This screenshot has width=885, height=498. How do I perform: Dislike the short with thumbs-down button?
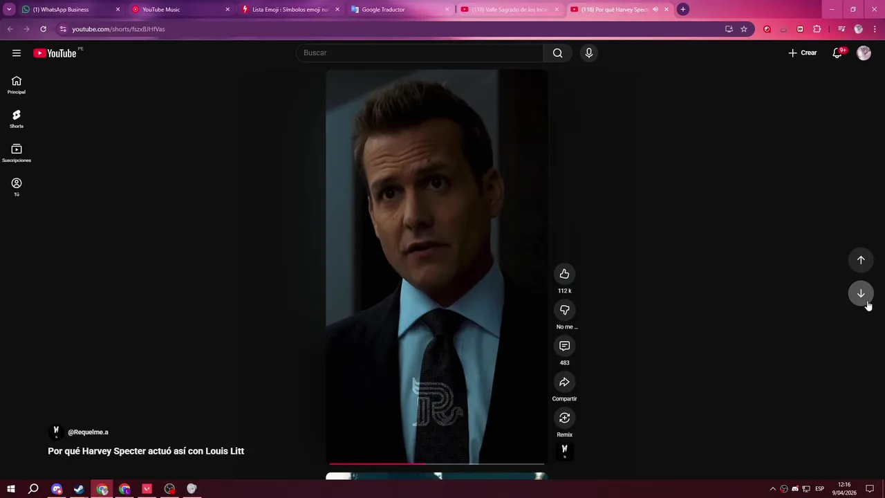tap(564, 310)
